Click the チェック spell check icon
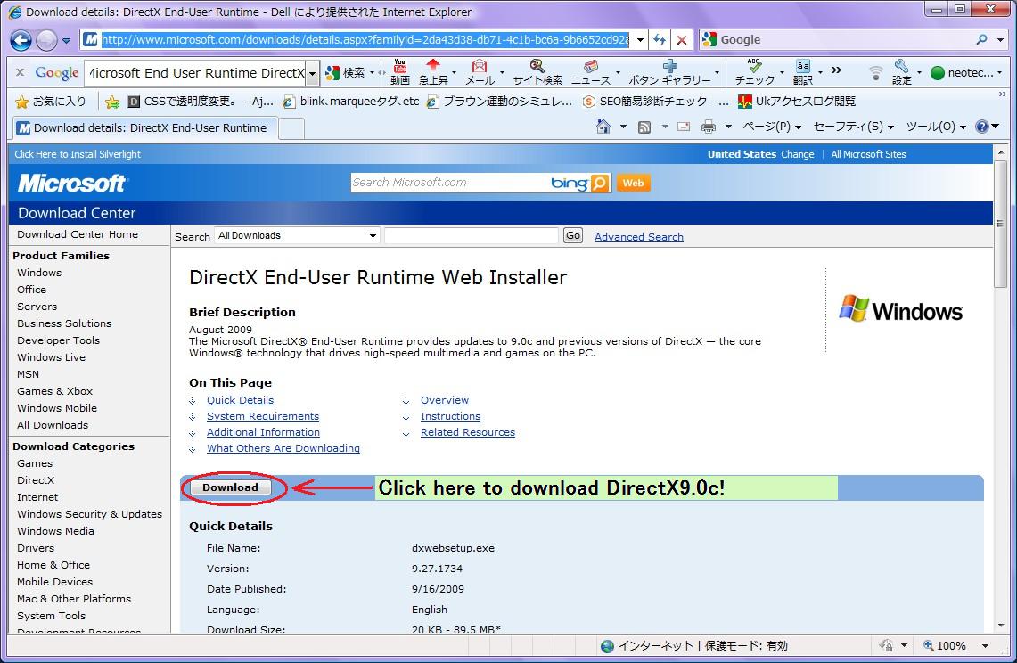Screen dimensions: 1017x663 pyautogui.click(x=754, y=72)
